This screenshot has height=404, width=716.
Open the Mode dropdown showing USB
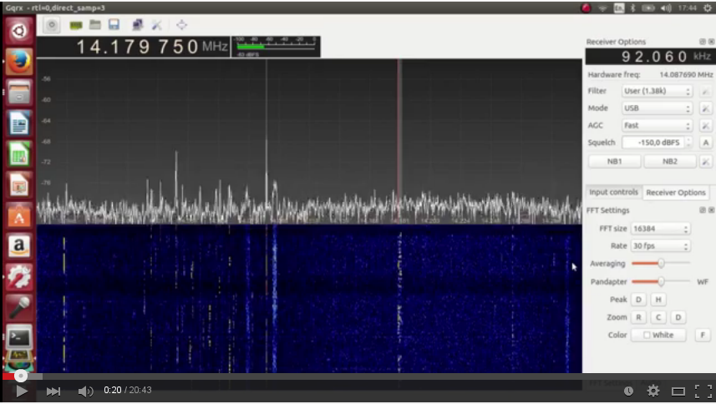coord(657,109)
